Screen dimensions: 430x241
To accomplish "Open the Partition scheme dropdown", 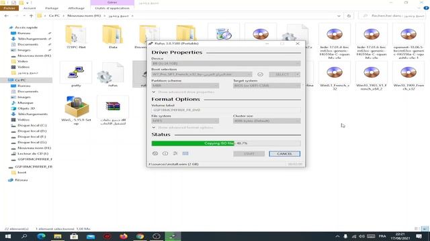I will click(185, 86).
